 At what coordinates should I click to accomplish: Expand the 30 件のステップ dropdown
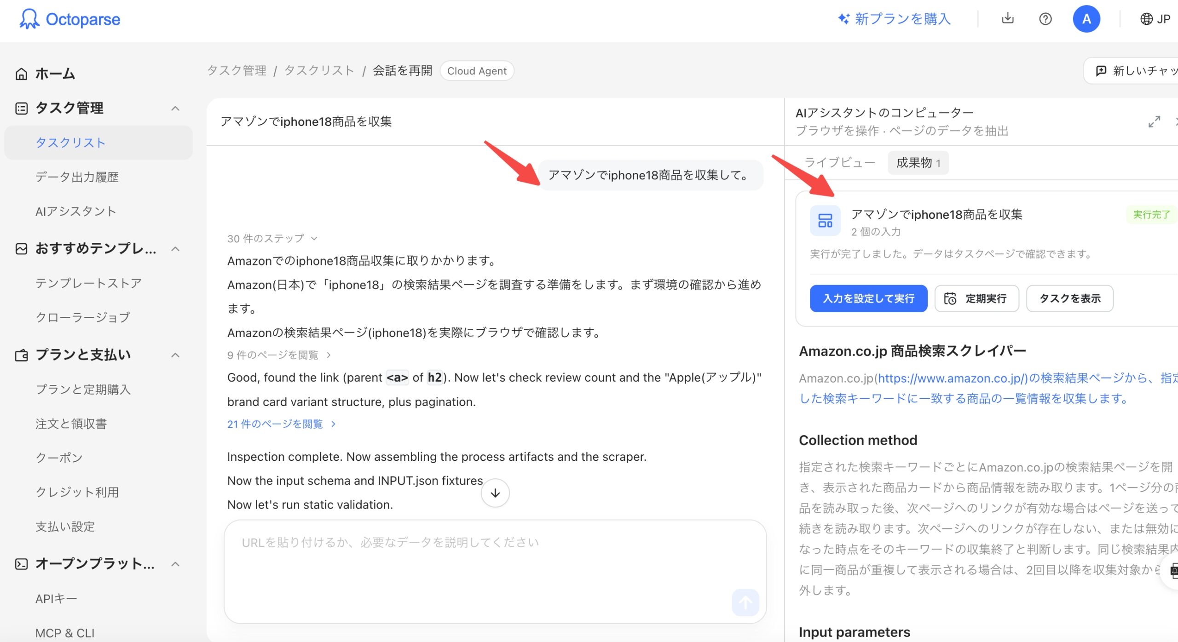[272, 238]
